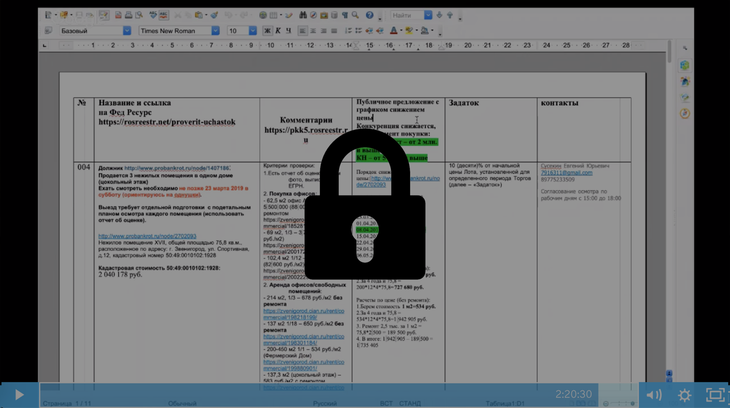Toggle formatting marks pilcrow icon
The height and width of the screenshot is (408, 730).
click(345, 15)
